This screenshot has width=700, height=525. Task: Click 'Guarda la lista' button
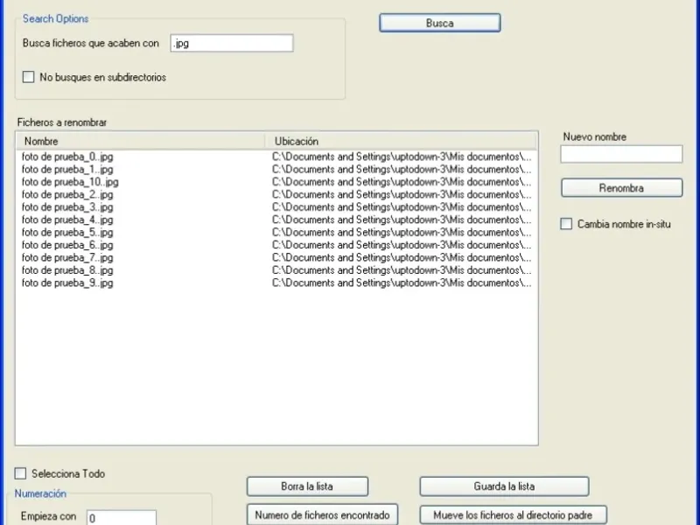(x=504, y=486)
